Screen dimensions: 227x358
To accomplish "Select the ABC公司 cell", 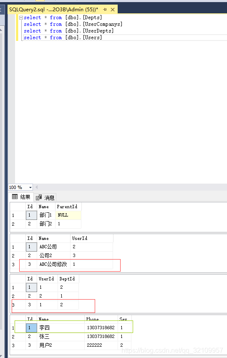I will (54, 247).
